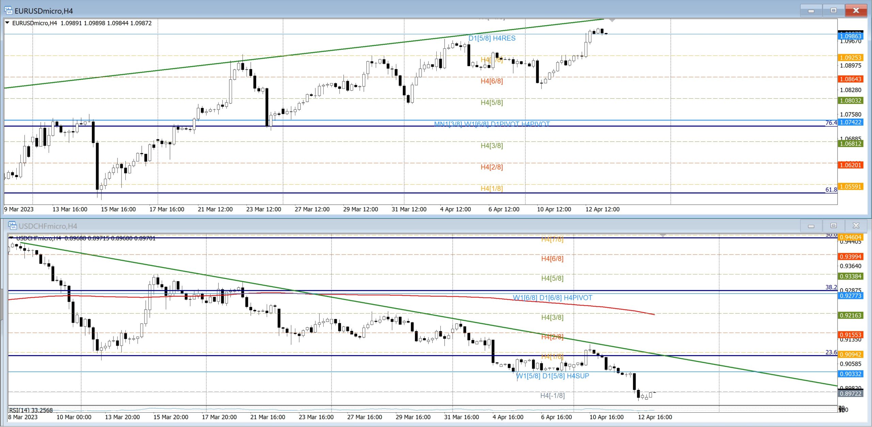The image size is (872, 427).
Task: Close the USDCHFmicro,H4 chart window
Action: pyautogui.click(x=856, y=225)
